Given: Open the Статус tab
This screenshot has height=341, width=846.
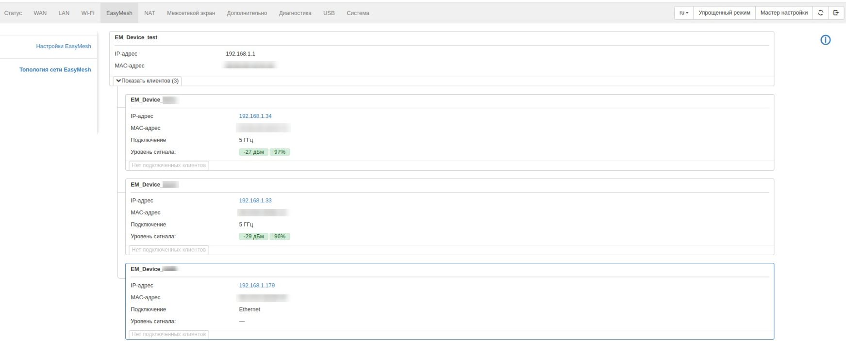Looking at the screenshot, I should [13, 13].
